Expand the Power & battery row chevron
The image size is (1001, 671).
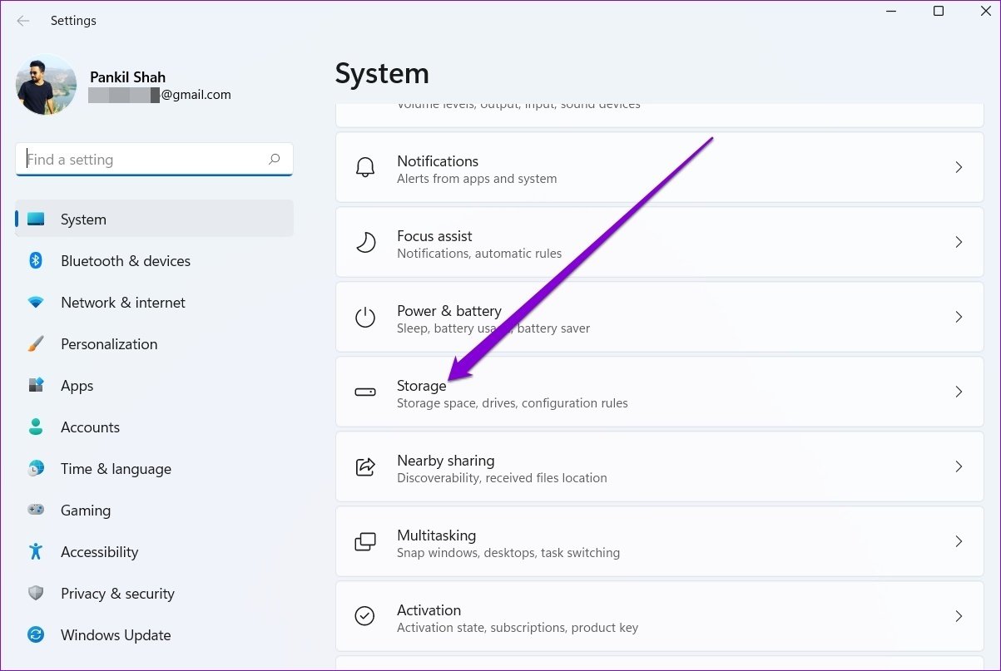pos(959,317)
